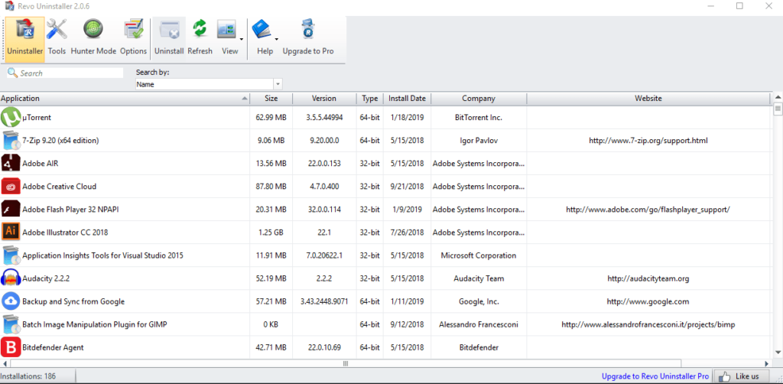The height and width of the screenshot is (384, 783).
Task: Select Batch Image Manipulation Plugin for GIMP
Action: click(95, 324)
